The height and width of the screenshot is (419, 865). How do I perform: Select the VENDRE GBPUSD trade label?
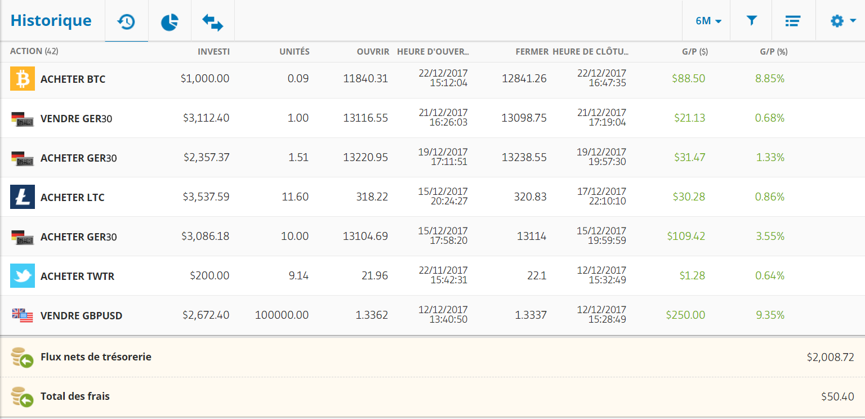click(81, 316)
